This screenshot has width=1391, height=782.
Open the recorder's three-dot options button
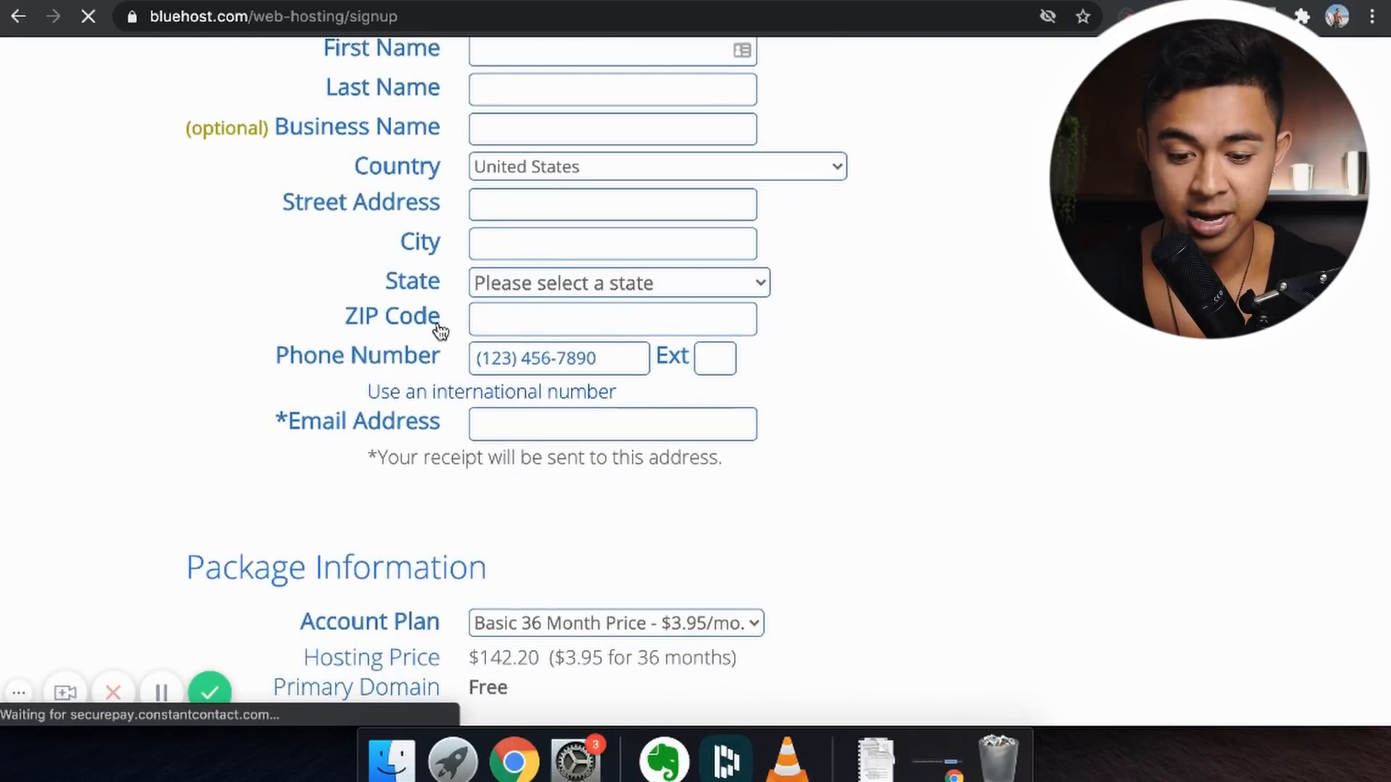(x=19, y=692)
